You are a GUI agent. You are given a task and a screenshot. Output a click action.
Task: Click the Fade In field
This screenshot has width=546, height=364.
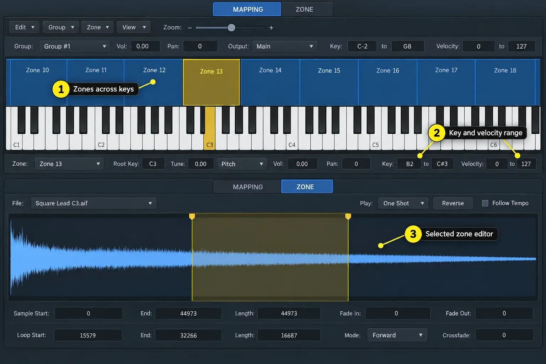coord(397,314)
